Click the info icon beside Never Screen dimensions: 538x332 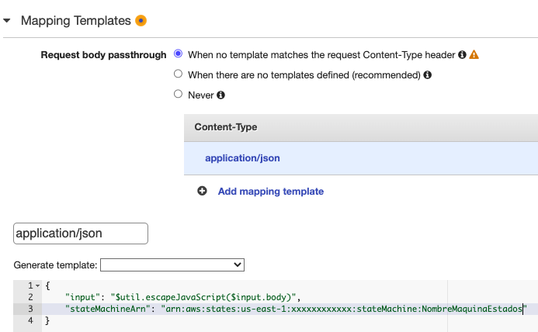[x=220, y=95]
